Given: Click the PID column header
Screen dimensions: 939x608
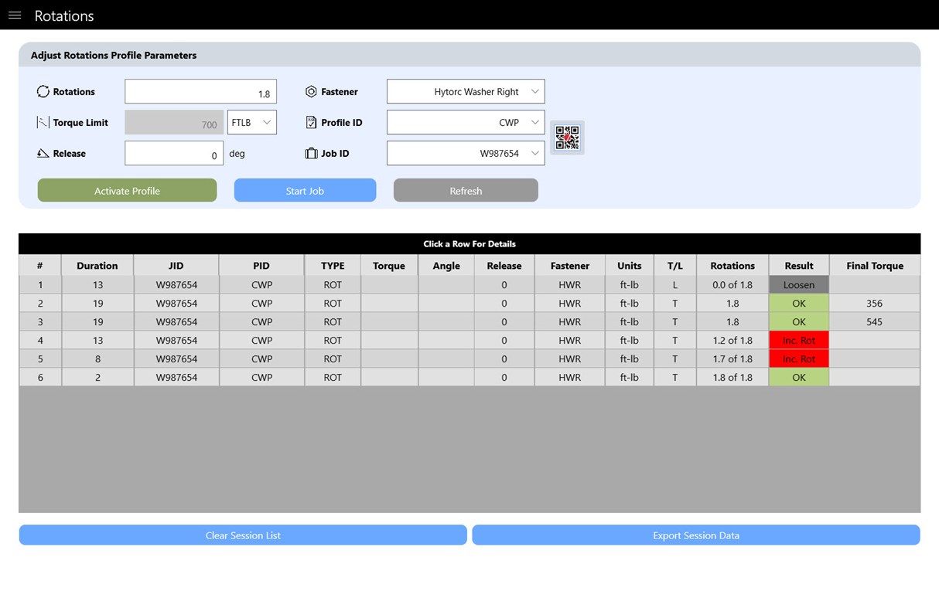Looking at the screenshot, I should 261,265.
